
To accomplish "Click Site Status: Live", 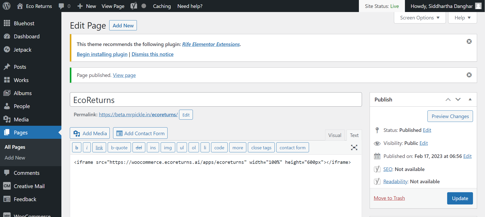I will tap(382, 6).
